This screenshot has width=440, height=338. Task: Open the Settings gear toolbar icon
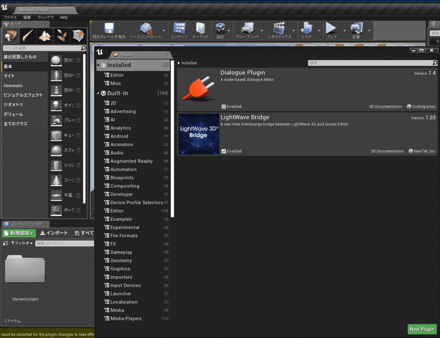(x=220, y=30)
